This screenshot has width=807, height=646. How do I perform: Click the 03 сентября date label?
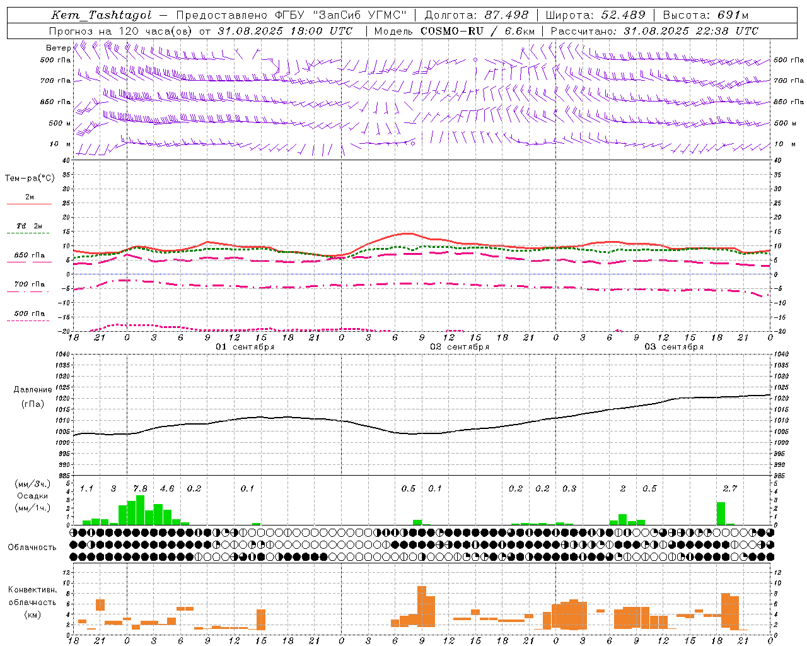pyautogui.click(x=674, y=347)
